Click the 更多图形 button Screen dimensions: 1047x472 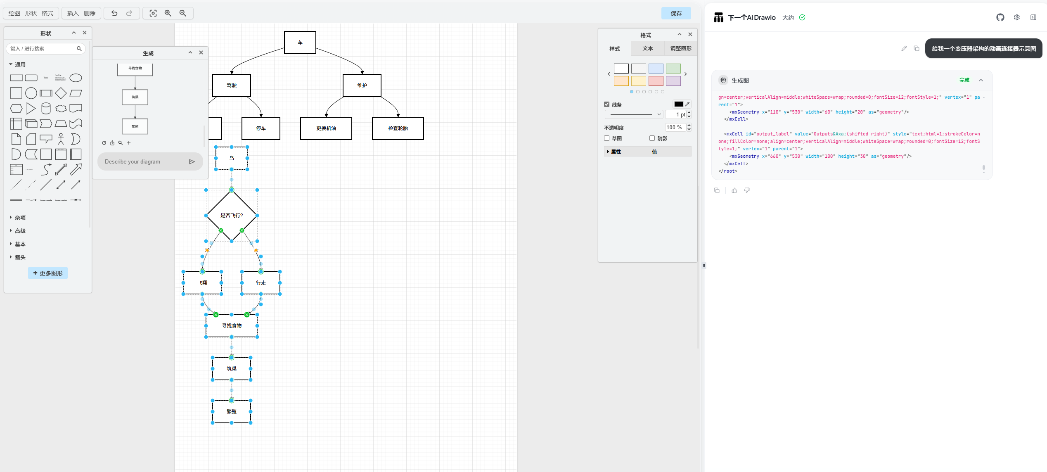click(x=47, y=273)
